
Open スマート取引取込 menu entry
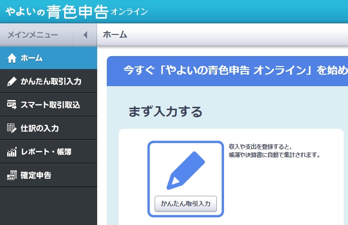pos(48,105)
